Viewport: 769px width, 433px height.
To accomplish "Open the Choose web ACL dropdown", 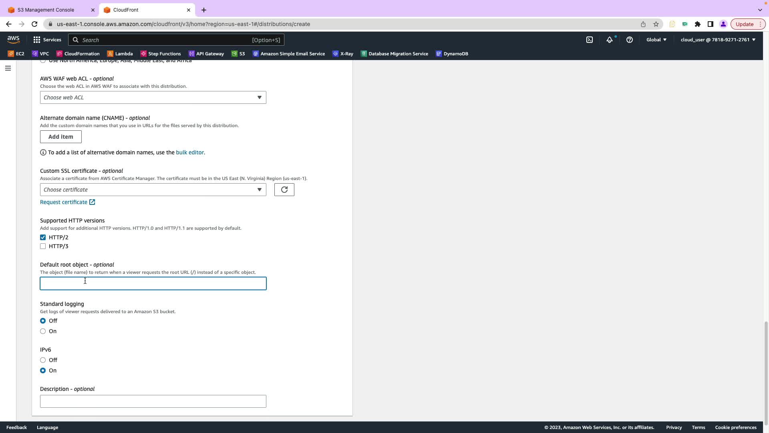I will 153,97.
